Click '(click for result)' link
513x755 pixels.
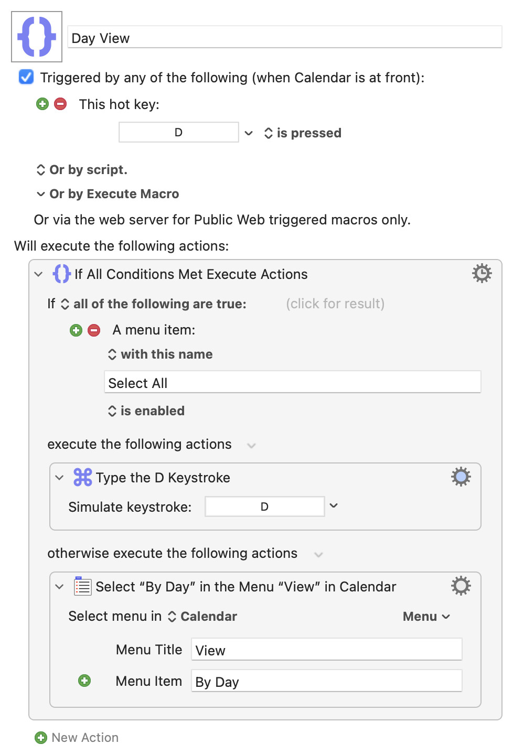click(x=335, y=304)
